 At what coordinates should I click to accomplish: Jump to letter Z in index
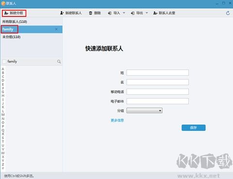tap(3, 164)
